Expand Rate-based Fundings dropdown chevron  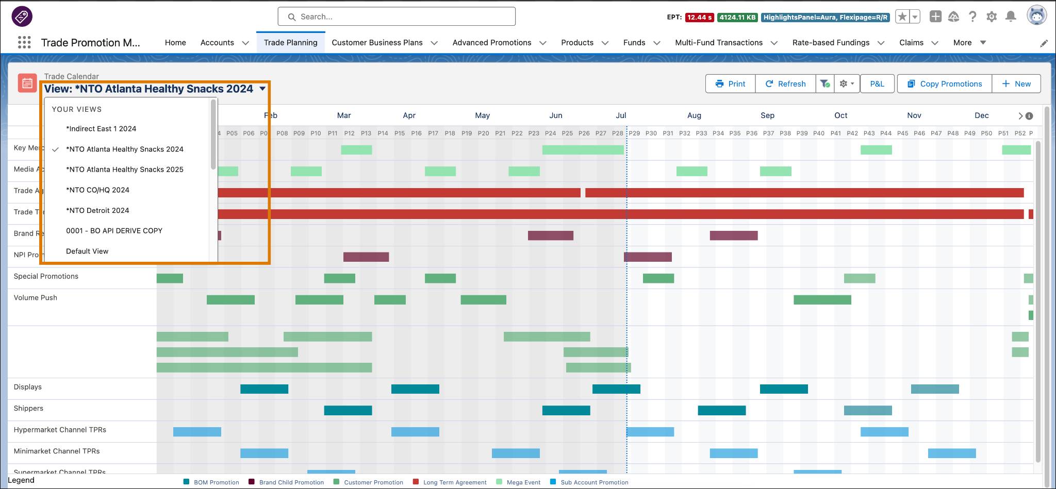click(x=881, y=43)
